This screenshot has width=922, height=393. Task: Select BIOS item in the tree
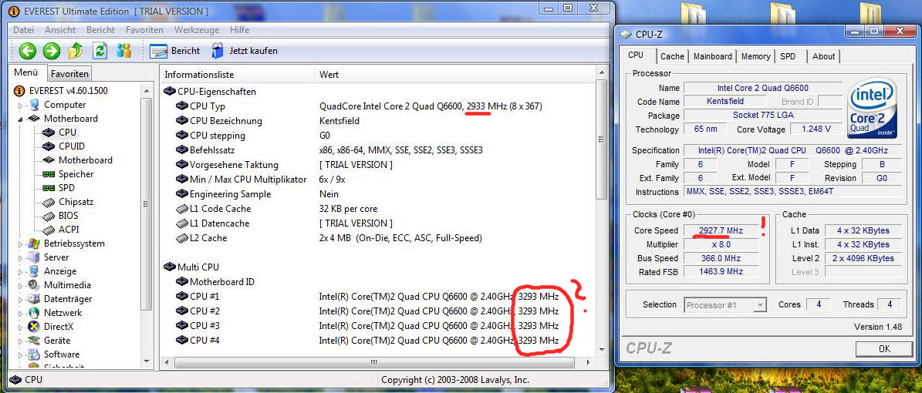(x=68, y=216)
